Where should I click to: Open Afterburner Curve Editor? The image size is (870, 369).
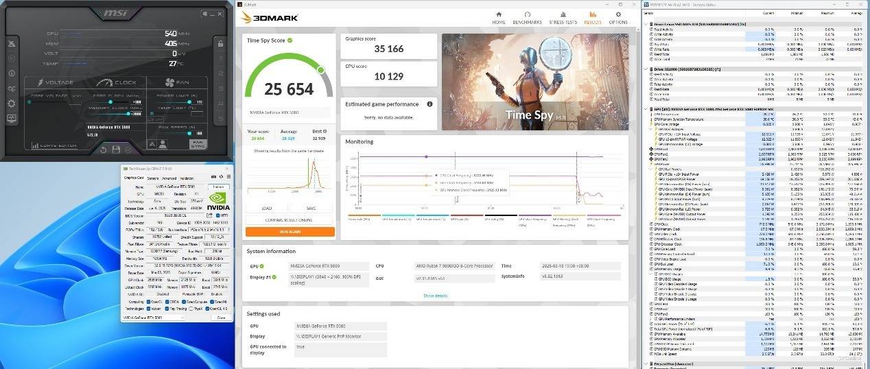(56, 145)
